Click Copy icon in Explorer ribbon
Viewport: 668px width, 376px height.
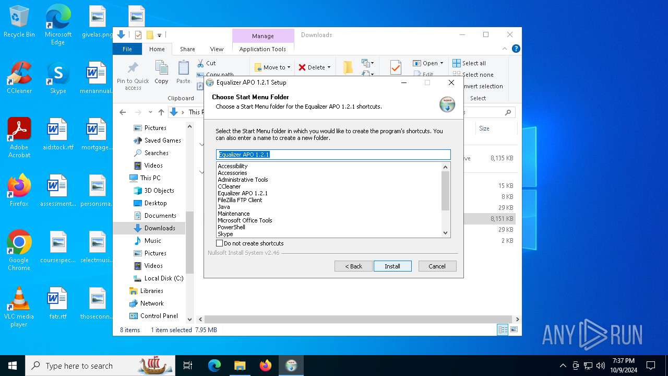161,72
